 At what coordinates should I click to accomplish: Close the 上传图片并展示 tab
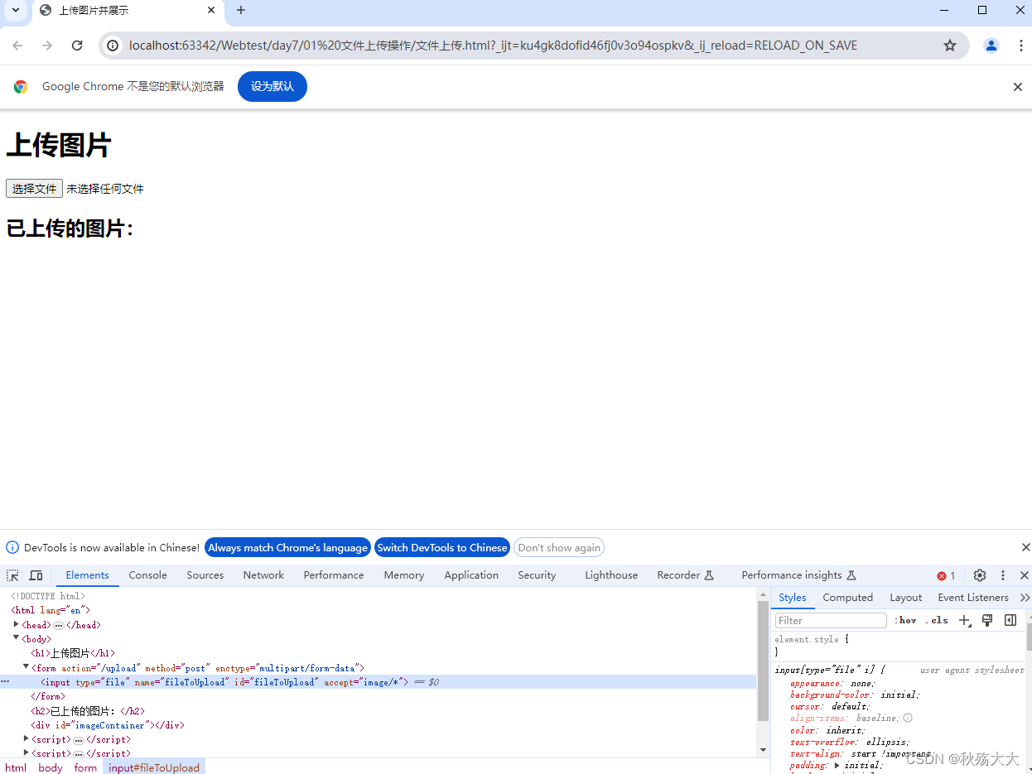point(211,10)
